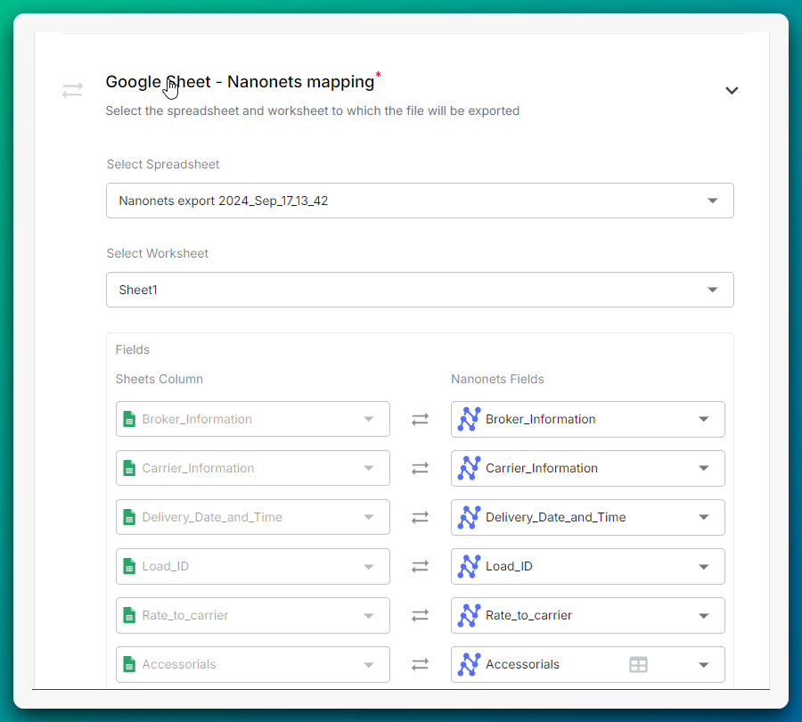Open the Broker_Information Sheets Column dropdown
This screenshot has width=802, height=722.
tap(253, 419)
